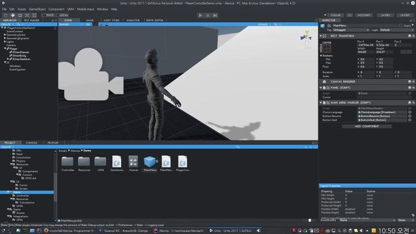Start Play mode with the play button

coord(201,16)
